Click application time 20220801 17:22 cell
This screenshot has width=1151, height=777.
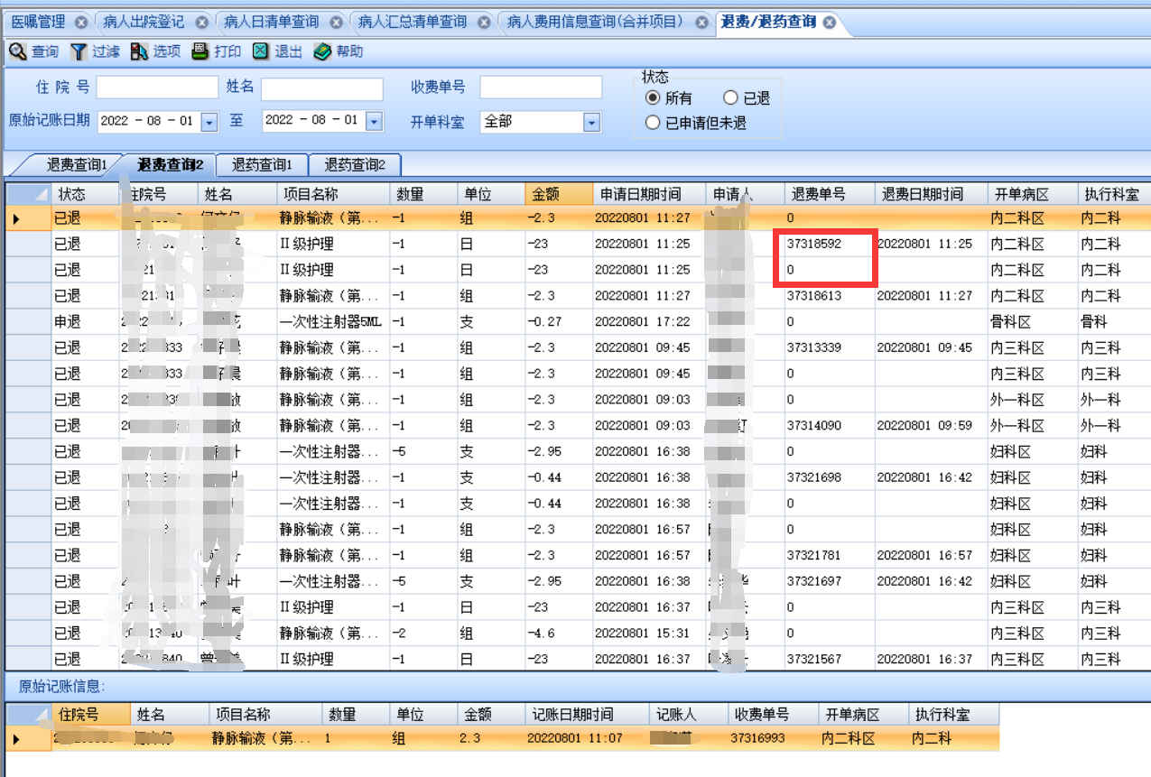tap(648, 321)
